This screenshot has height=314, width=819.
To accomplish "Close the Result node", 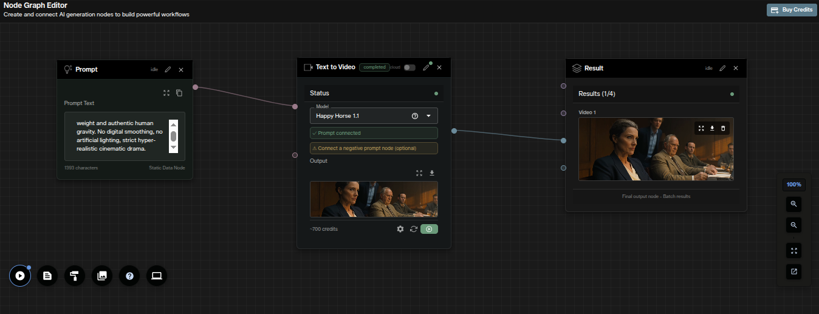I will click(x=736, y=68).
